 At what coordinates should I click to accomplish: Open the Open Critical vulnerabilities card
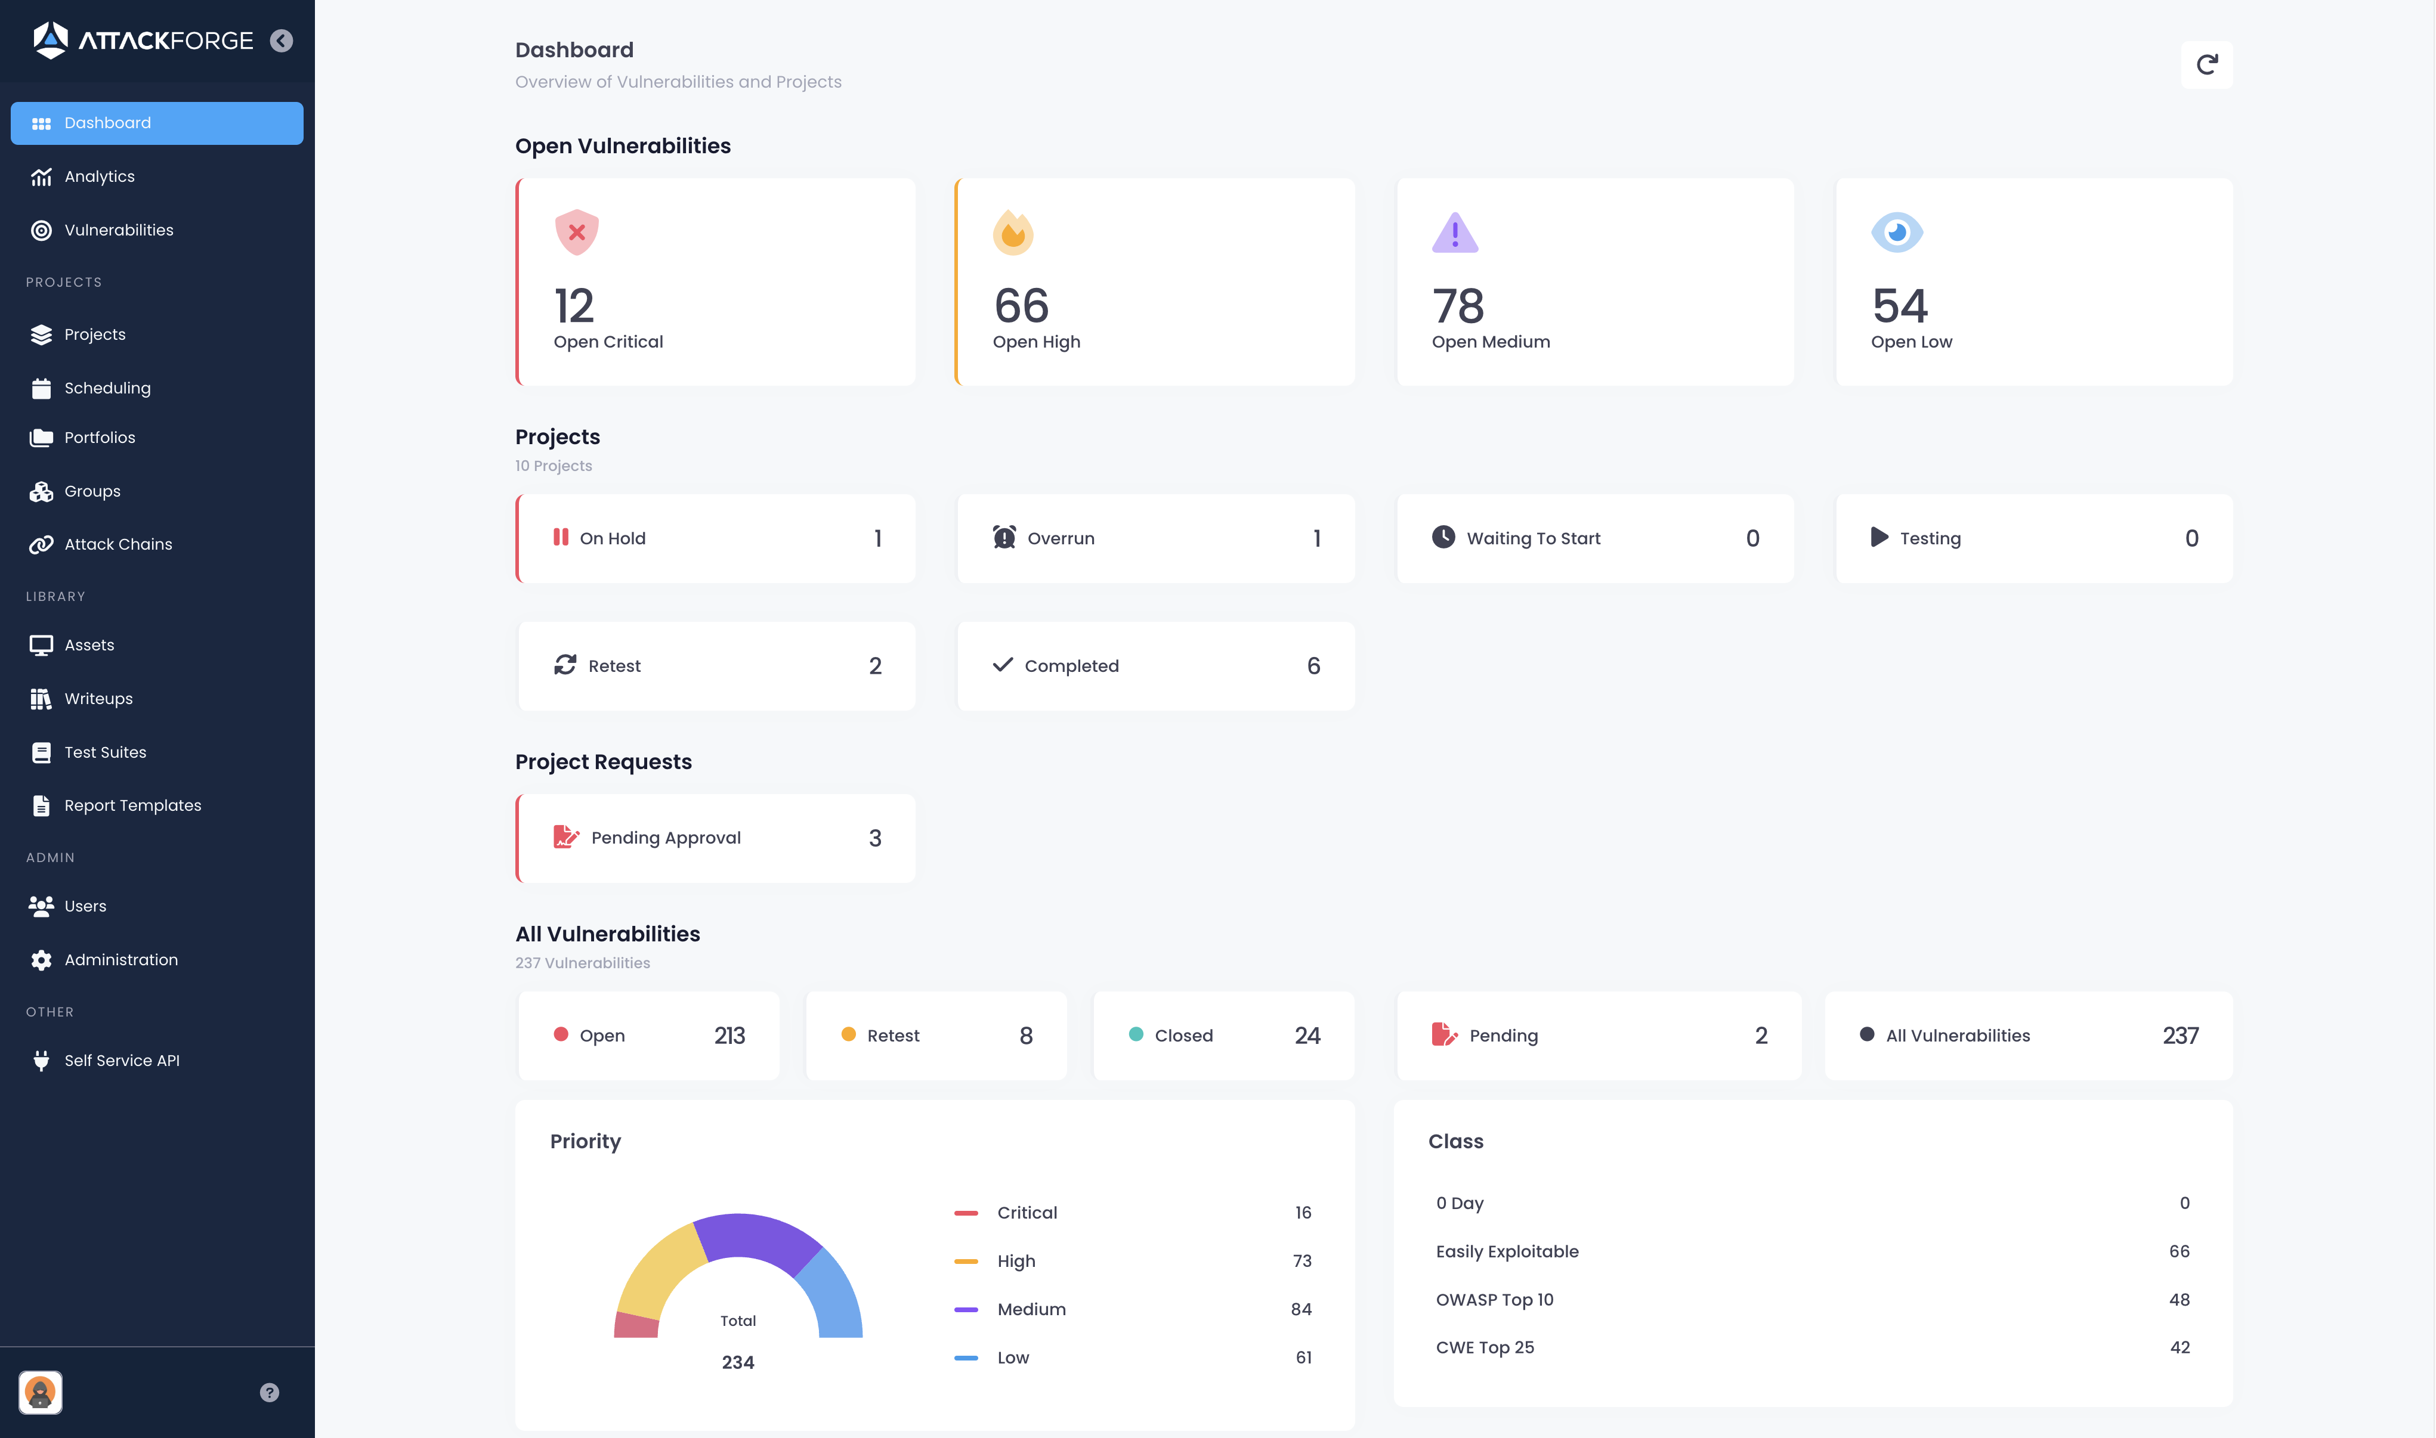tap(715, 282)
